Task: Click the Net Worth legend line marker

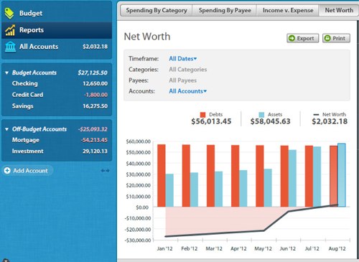Action: pyautogui.click(x=316, y=115)
